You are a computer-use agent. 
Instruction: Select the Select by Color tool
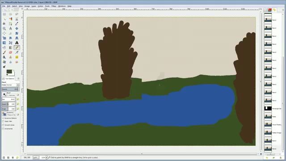coord(10,19)
